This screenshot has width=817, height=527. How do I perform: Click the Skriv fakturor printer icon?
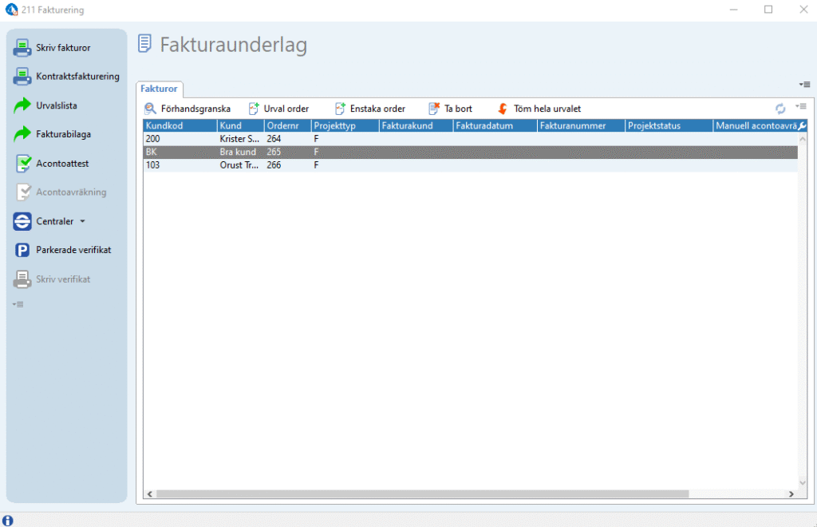tap(22, 48)
